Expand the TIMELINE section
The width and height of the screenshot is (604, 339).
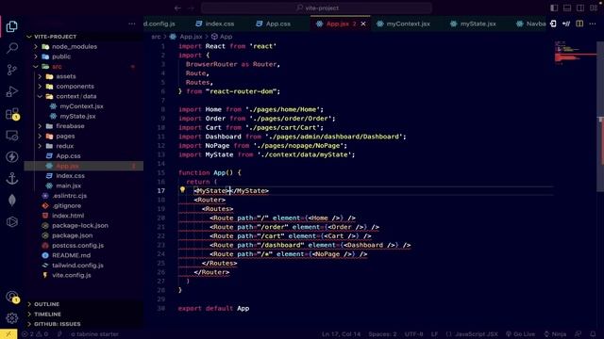84,314
